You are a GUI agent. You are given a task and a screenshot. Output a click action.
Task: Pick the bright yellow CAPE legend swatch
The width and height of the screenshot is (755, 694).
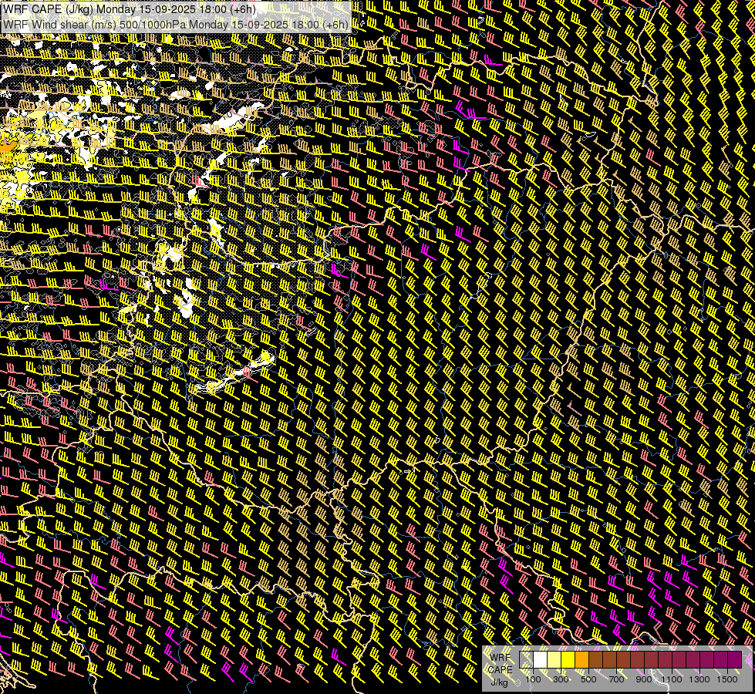click(568, 660)
